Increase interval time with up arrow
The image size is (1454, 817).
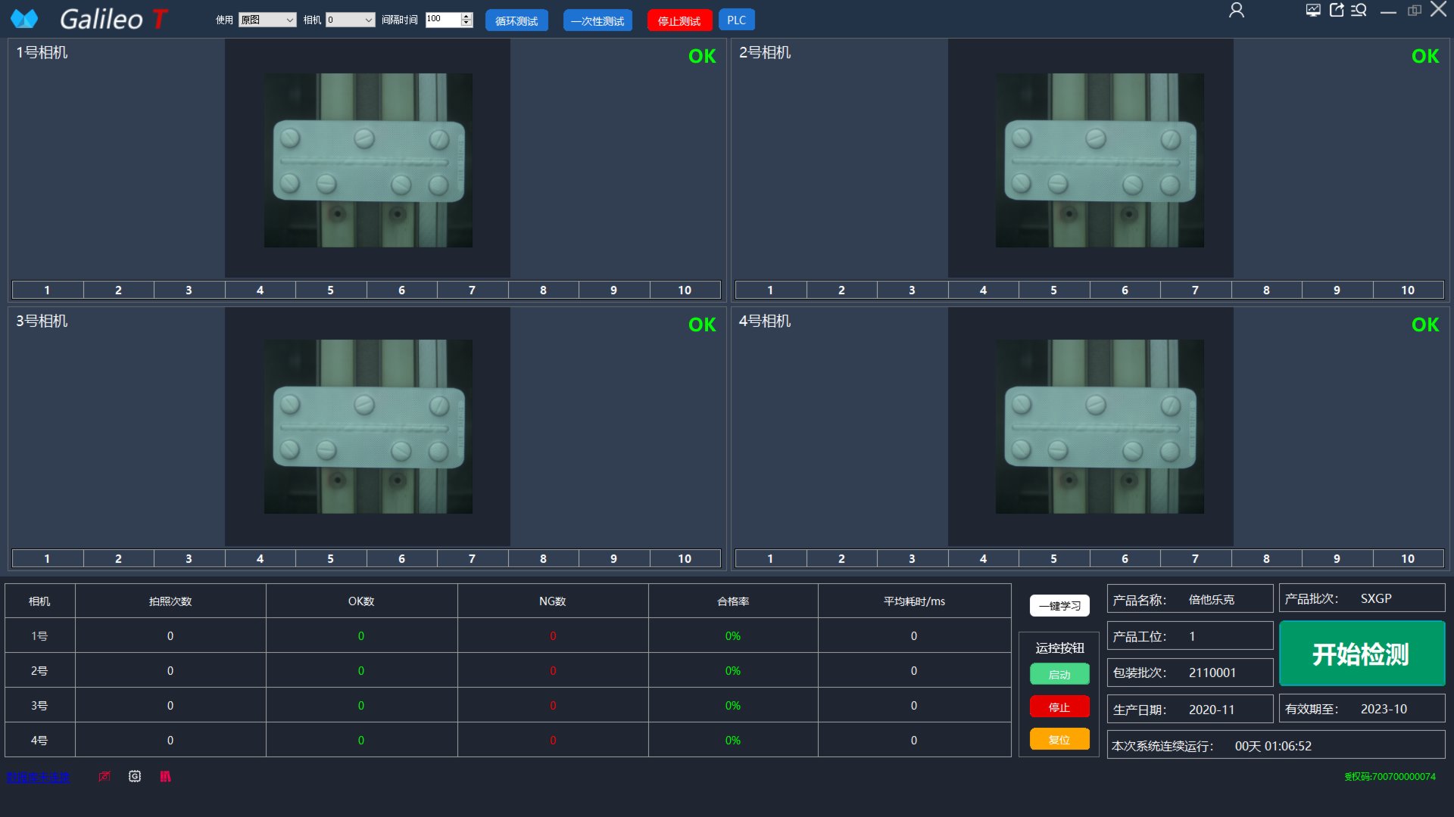coord(466,16)
